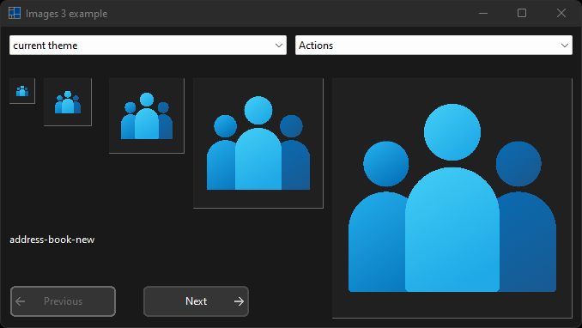Viewport: 582px width, 328px height.
Task: Open the current theme dropdown
Action: click(x=148, y=46)
